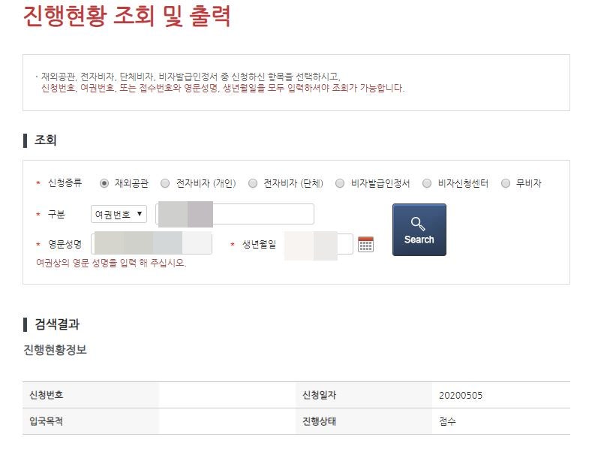Click the passport number input field
Image resolution: width=592 pixels, height=455 pixels.
tap(235, 214)
